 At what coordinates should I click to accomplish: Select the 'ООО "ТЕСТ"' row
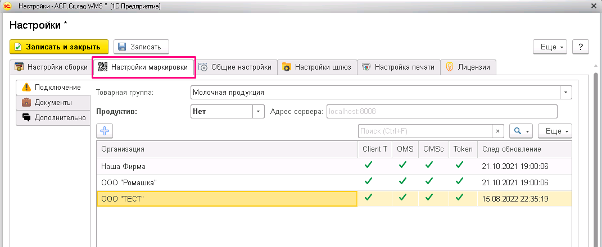(x=334, y=199)
